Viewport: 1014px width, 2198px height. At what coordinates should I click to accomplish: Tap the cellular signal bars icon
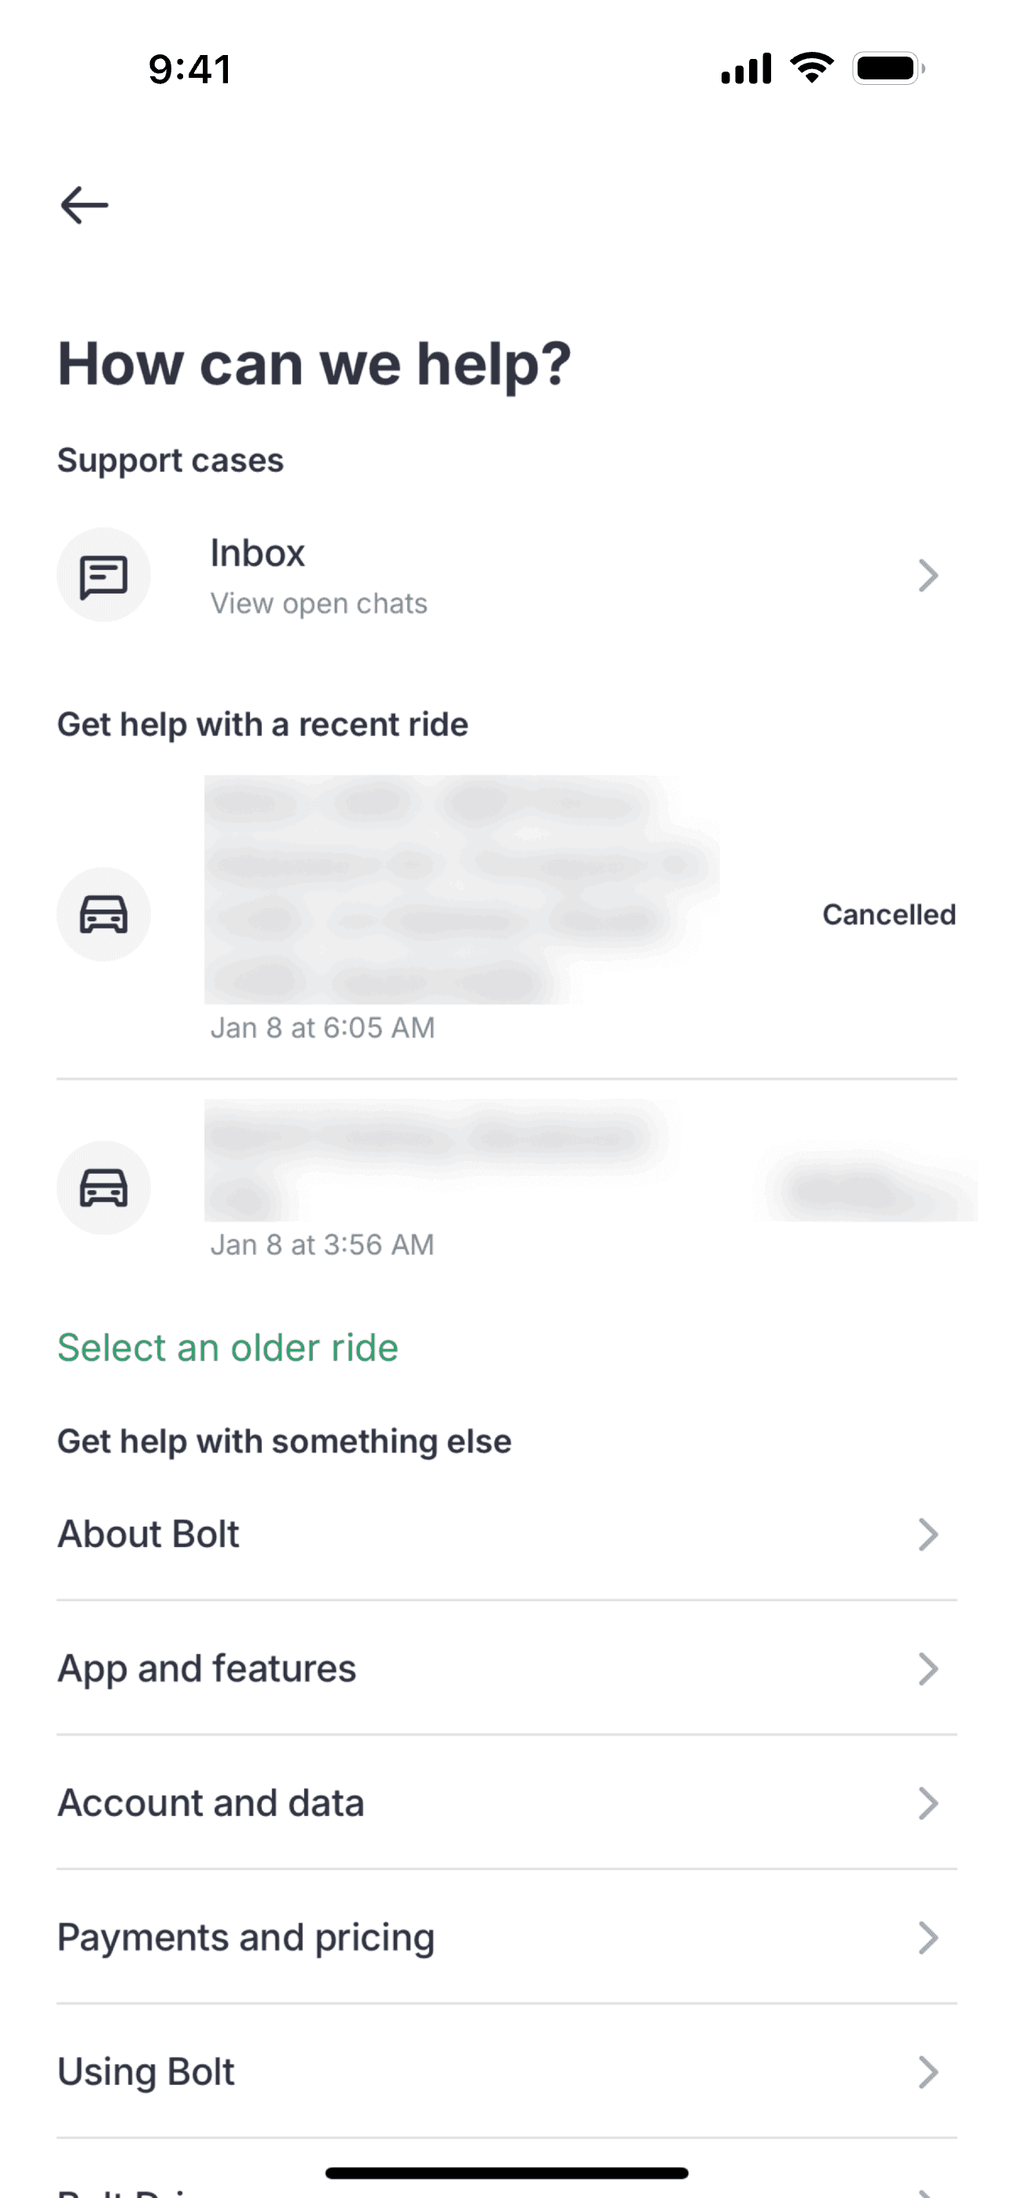click(x=746, y=68)
